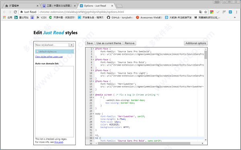Open the GitHub tonybeltr bookmark

pos(120,17)
